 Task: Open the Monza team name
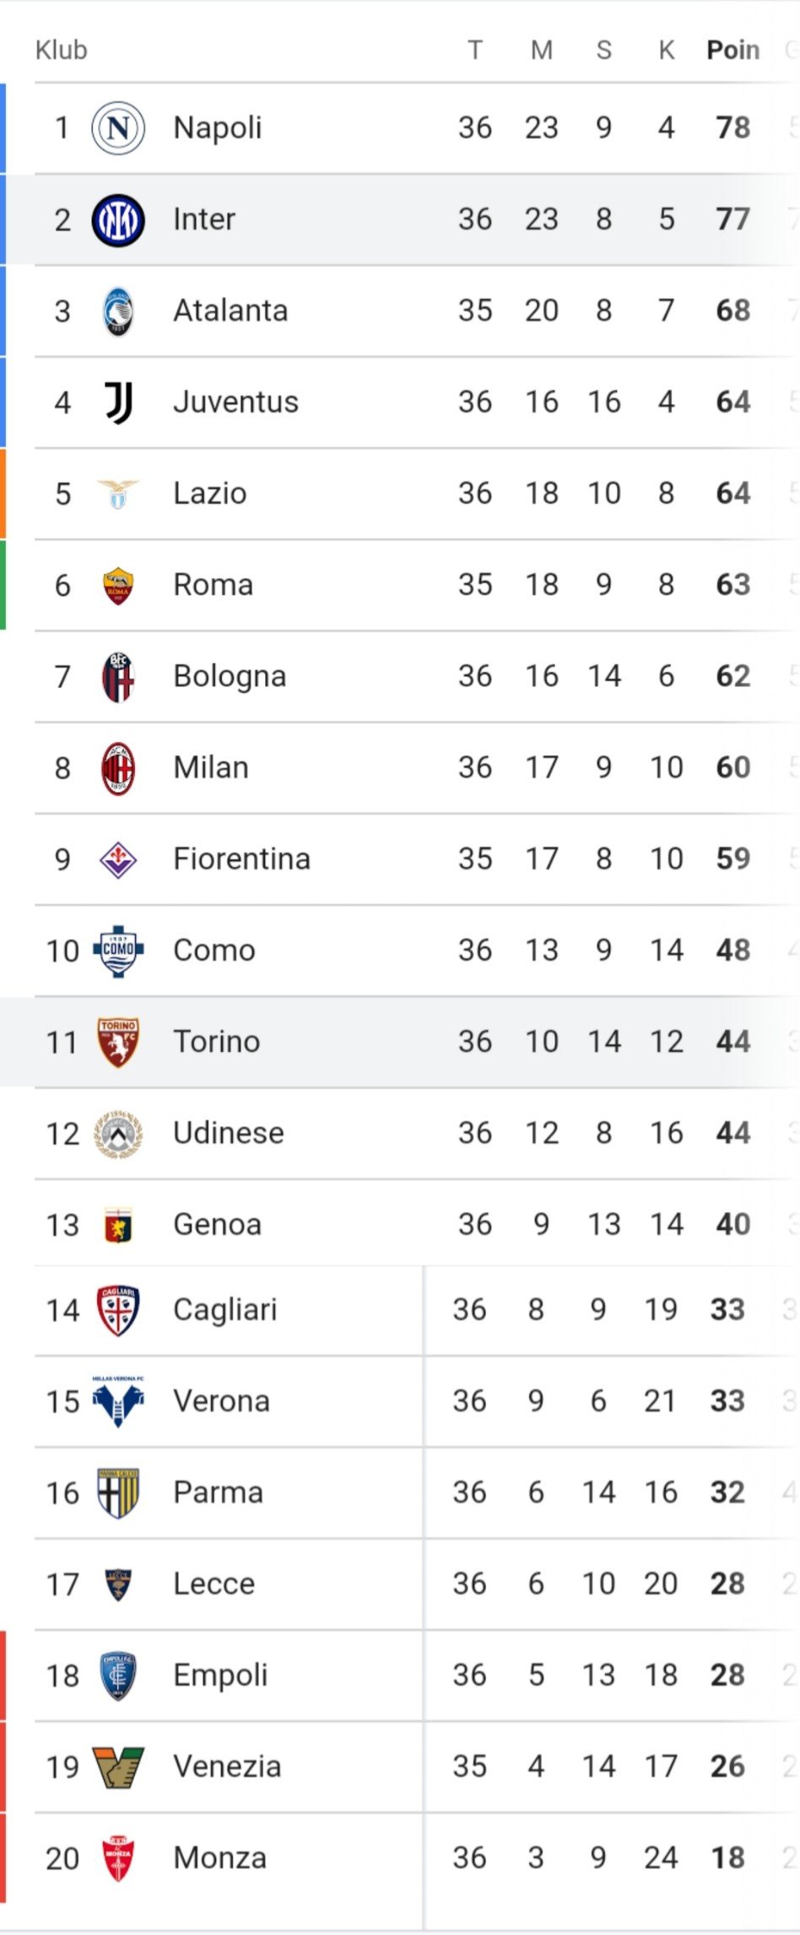coord(220,1858)
